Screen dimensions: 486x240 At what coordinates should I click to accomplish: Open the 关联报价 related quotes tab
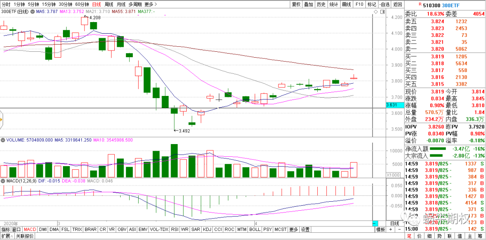coord(24,236)
